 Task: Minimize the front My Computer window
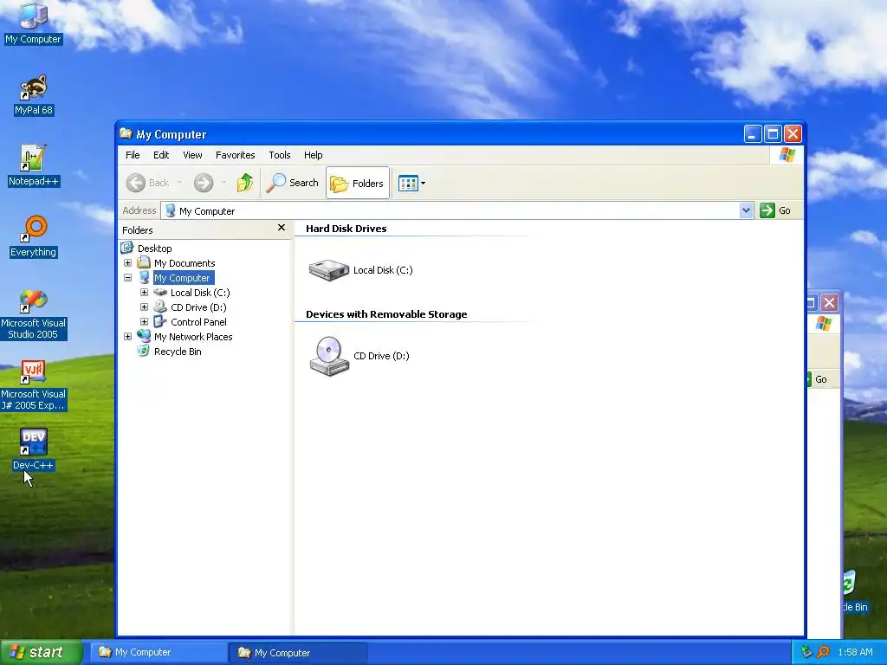(753, 134)
